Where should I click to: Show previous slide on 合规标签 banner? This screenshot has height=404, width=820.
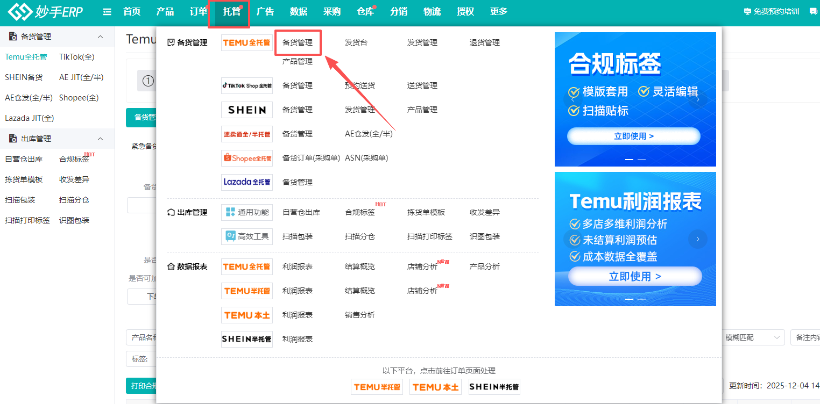tap(573, 99)
